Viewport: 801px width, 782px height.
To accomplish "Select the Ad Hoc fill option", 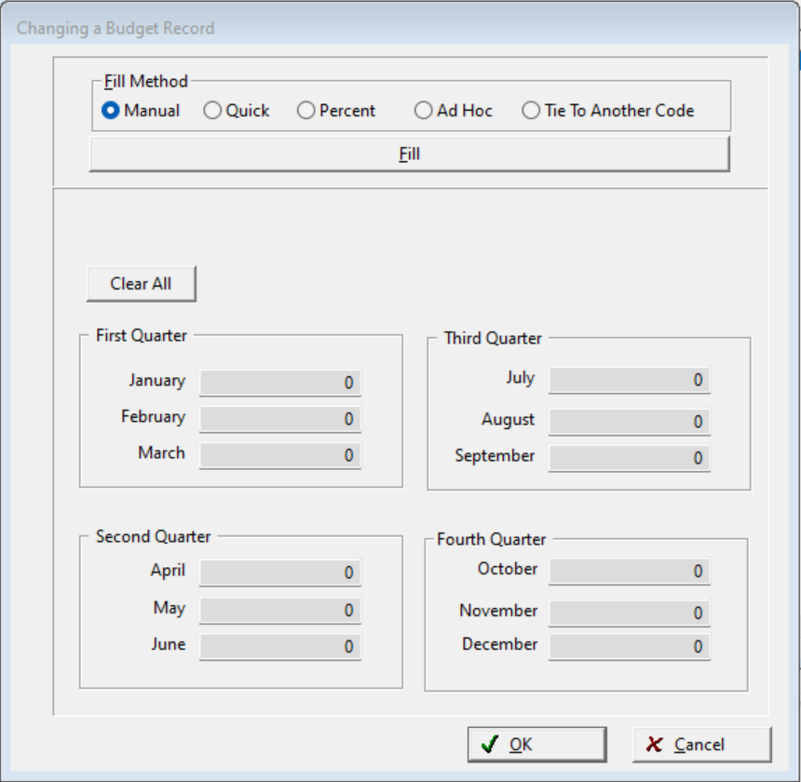I will click(424, 110).
